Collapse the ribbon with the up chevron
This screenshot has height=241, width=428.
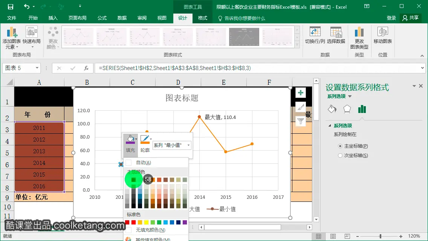(422, 55)
